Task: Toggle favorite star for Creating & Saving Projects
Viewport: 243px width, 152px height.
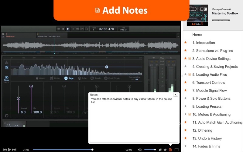Action: (x=185, y=66)
